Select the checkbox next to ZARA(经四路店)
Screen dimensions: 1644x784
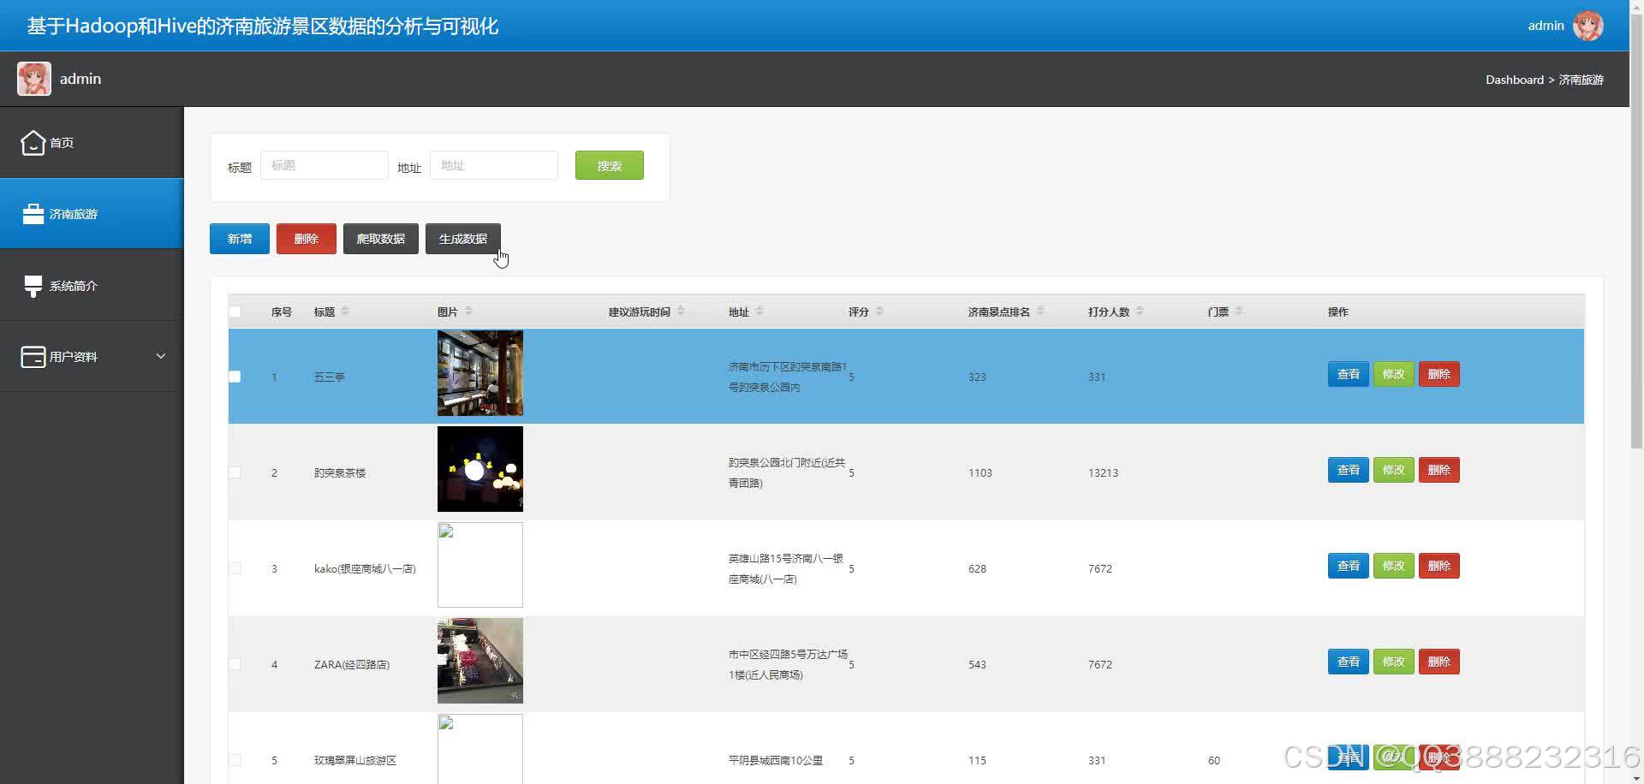tap(235, 663)
